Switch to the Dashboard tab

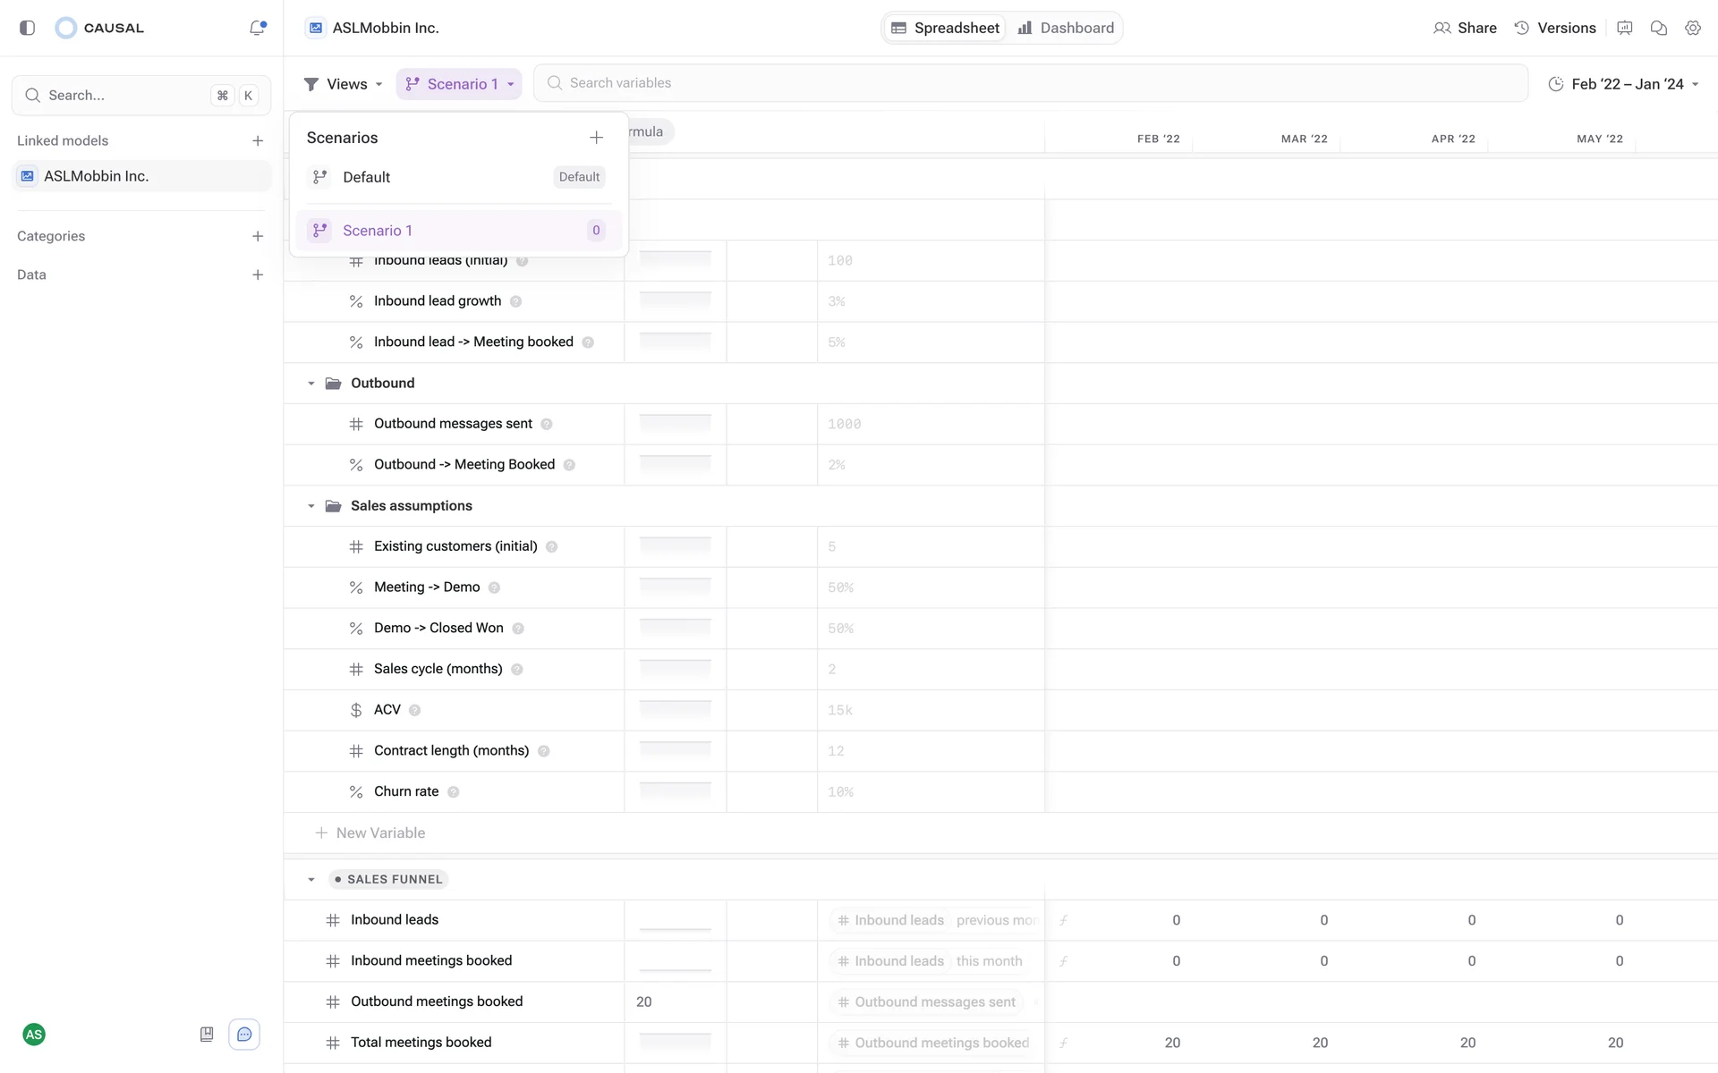1066,28
